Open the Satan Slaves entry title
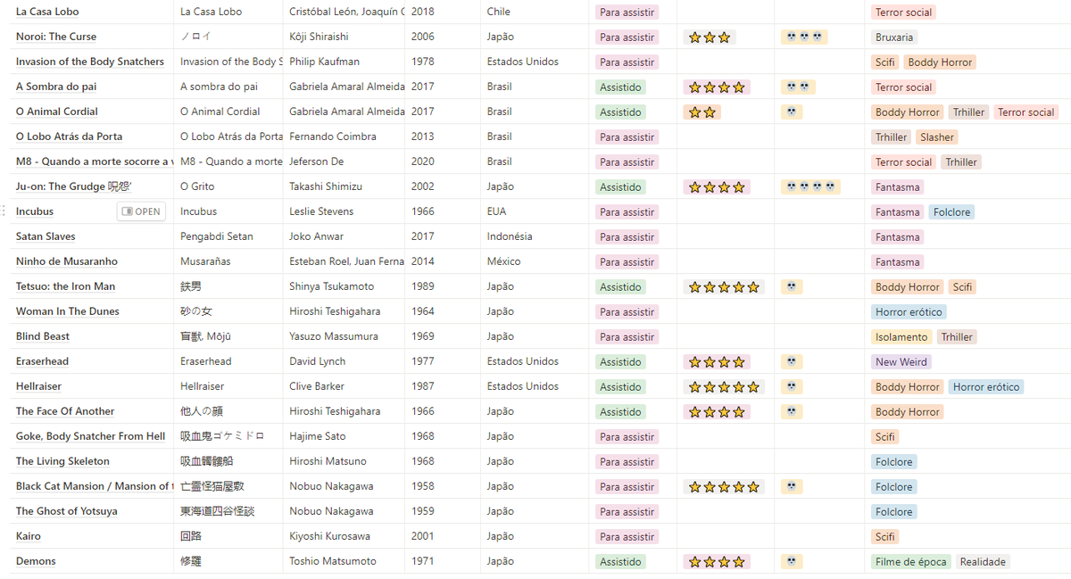Image resolution: width=1071 pixels, height=579 pixels. [x=46, y=236]
